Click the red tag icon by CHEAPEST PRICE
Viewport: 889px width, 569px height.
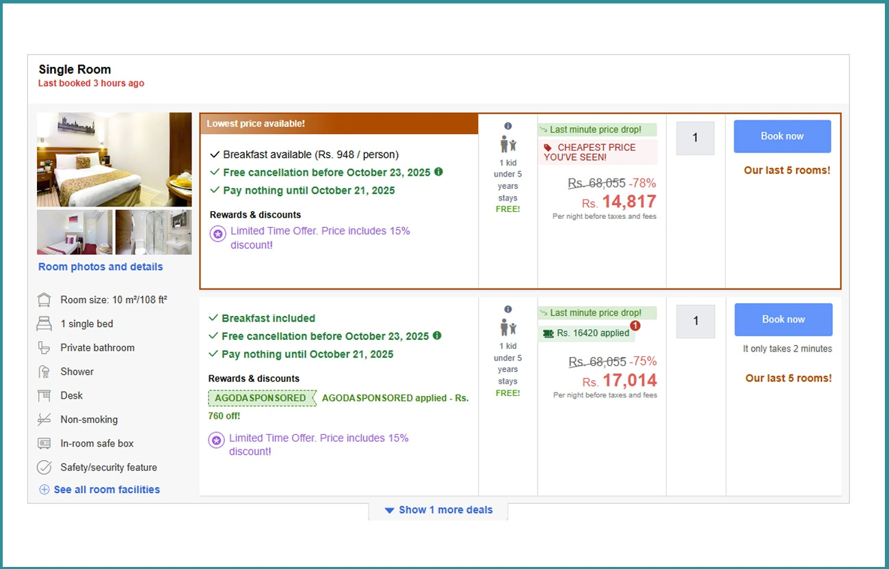[548, 148]
